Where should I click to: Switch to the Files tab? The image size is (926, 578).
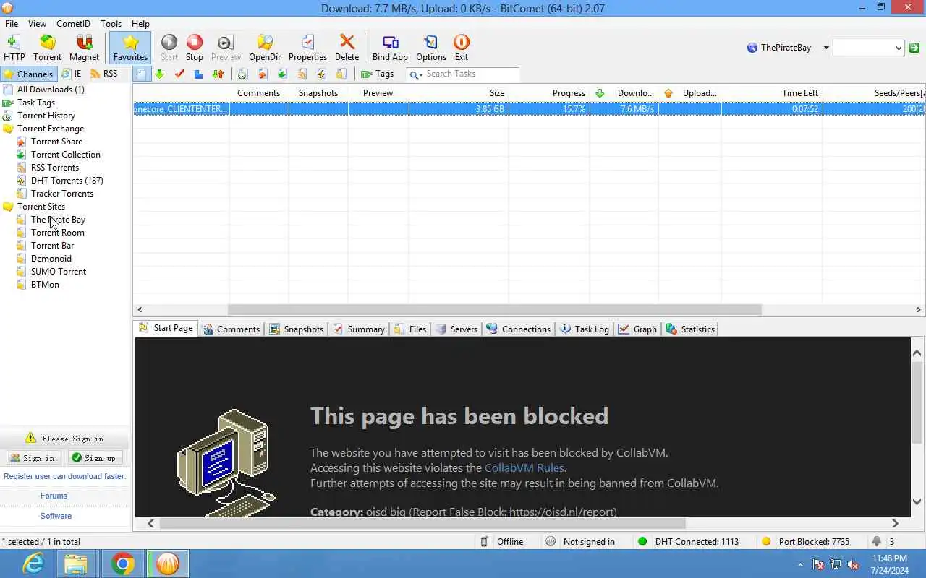410,329
